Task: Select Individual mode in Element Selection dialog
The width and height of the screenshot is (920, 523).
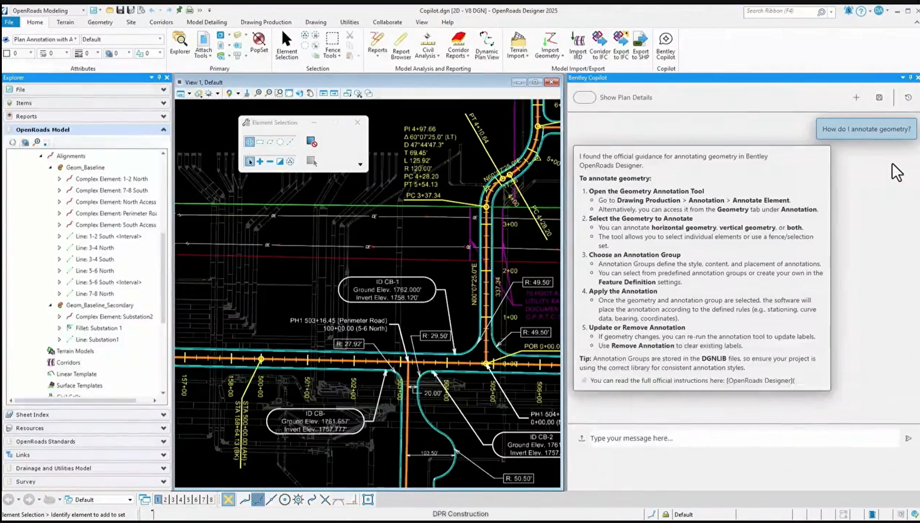Action: (249, 142)
